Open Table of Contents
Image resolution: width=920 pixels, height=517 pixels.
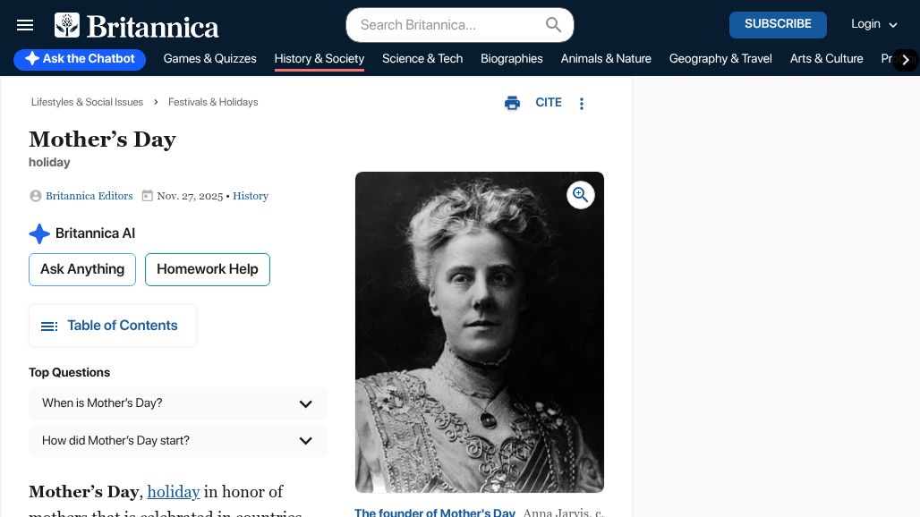(x=113, y=326)
